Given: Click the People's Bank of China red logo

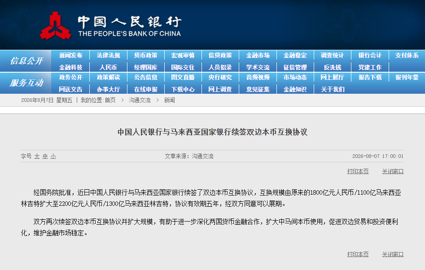Looking at the screenshot, I should pyautogui.click(x=55, y=26).
